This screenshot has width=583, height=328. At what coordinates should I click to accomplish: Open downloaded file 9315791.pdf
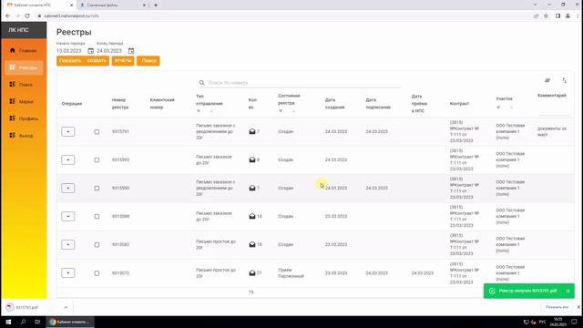27,308
